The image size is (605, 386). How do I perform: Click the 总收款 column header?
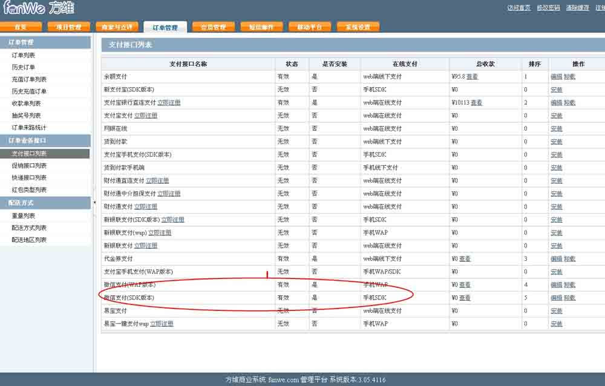485,64
